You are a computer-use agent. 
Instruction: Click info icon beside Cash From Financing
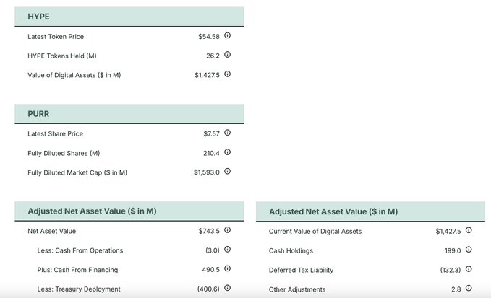coord(227,269)
